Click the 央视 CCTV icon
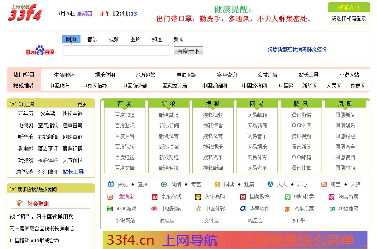 pos(111,184)
